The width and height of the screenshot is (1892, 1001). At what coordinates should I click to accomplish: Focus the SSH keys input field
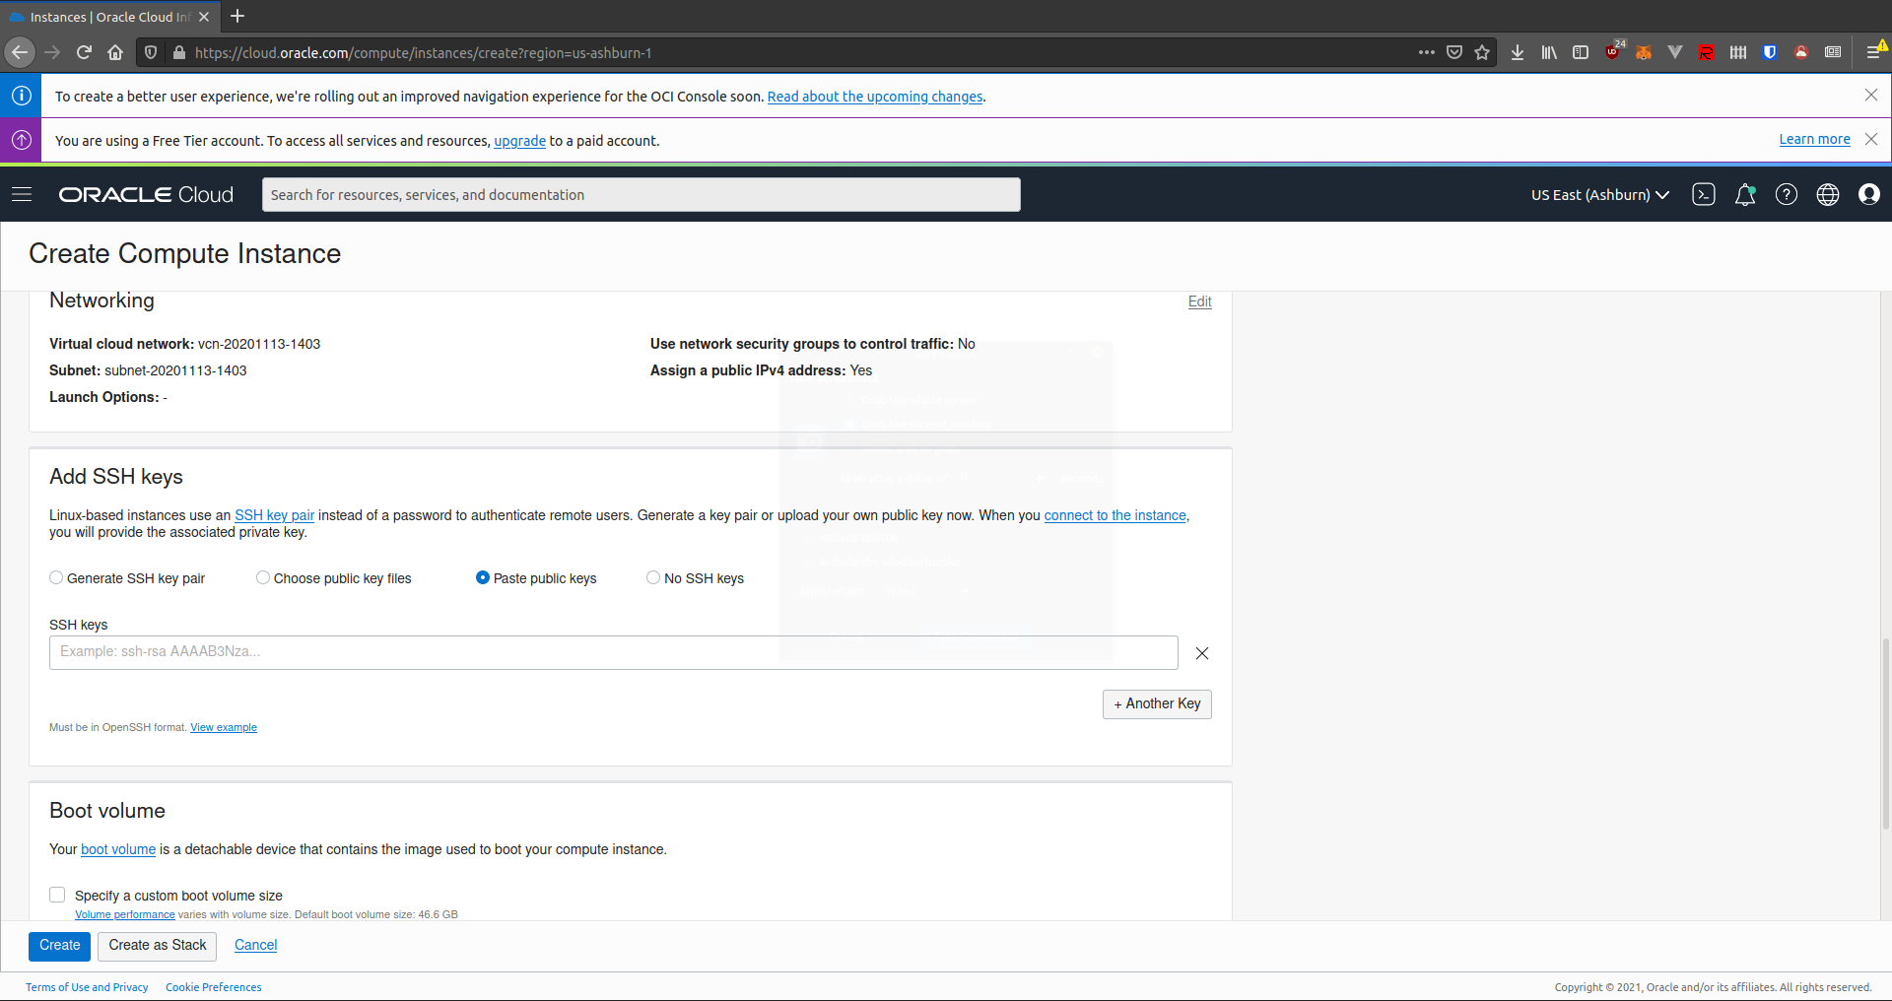point(613,652)
